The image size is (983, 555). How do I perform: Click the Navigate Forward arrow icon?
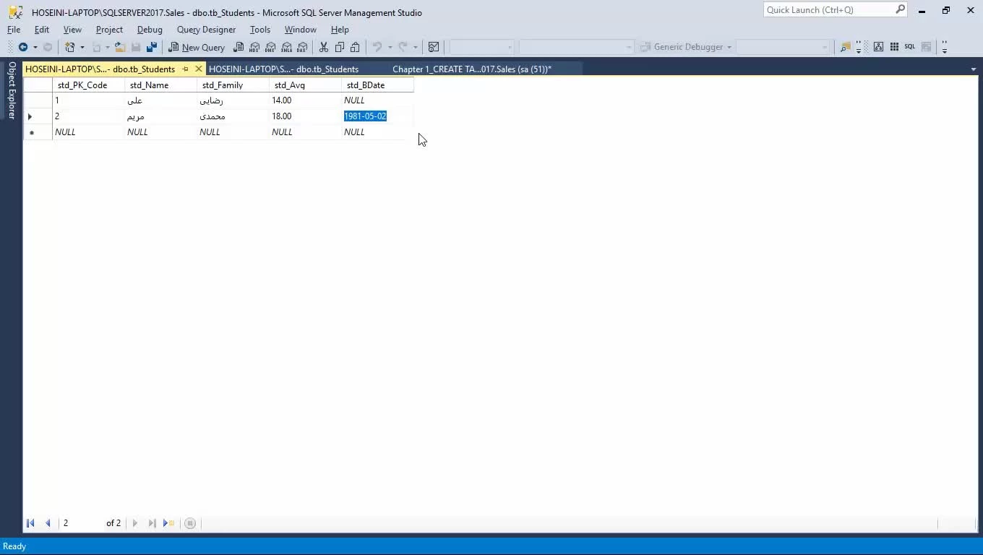pos(48,47)
